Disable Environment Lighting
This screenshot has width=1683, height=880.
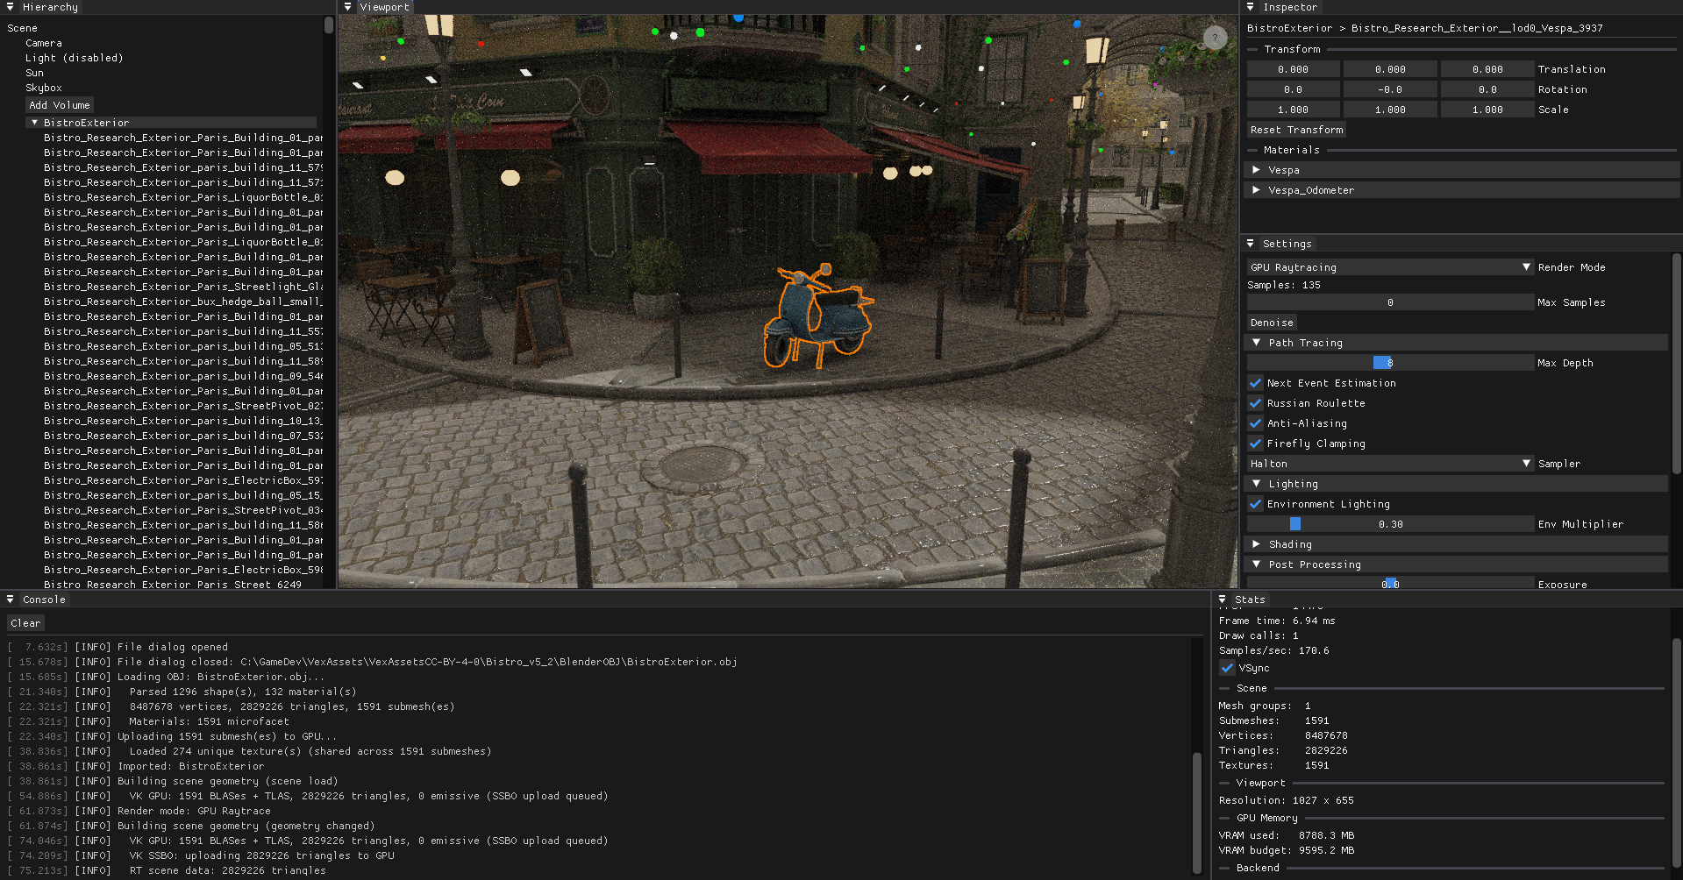click(x=1256, y=504)
